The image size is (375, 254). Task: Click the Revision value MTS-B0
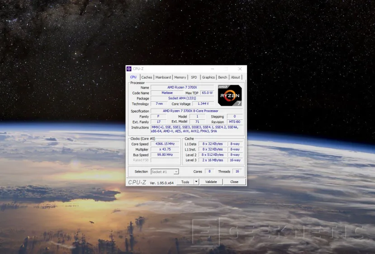coord(235,122)
